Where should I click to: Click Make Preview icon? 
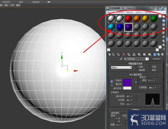point(164,37)
